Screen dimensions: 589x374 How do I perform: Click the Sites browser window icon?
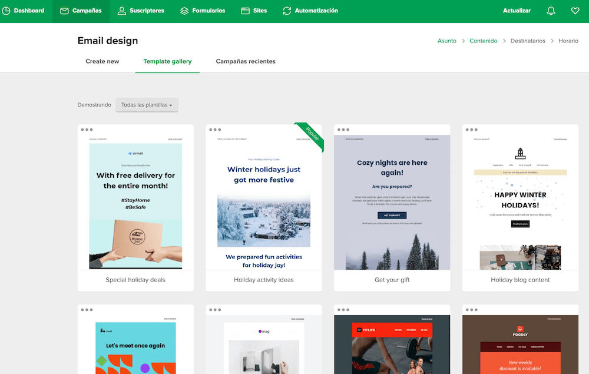(245, 11)
